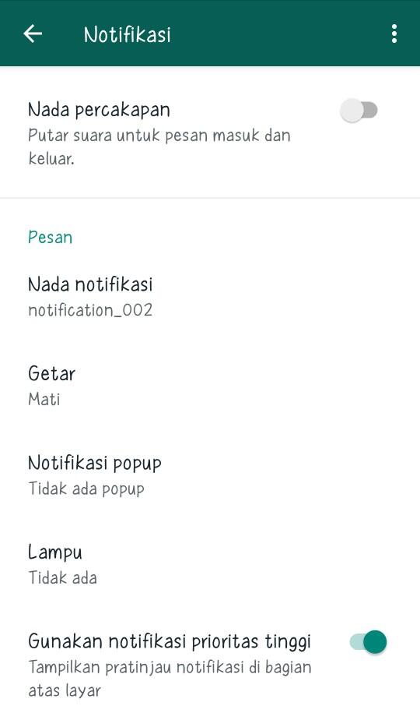Toggle the Nada percakapan switch
Image resolution: width=420 pixels, height=727 pixels.
(359, 111)
